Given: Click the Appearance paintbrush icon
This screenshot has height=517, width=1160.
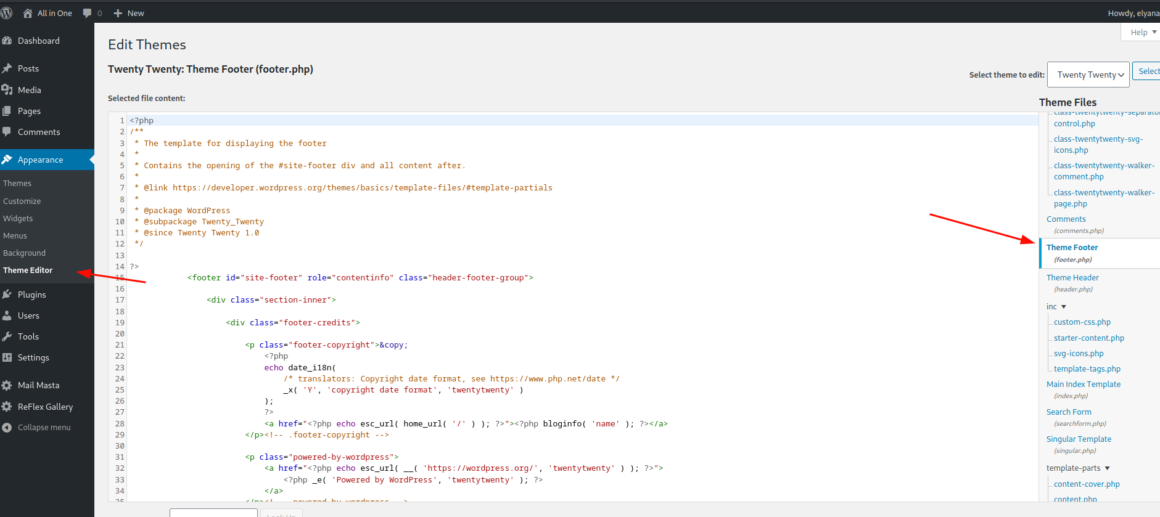Looking at the screenshot, I should pyautogui.click(x=7, y=160).
